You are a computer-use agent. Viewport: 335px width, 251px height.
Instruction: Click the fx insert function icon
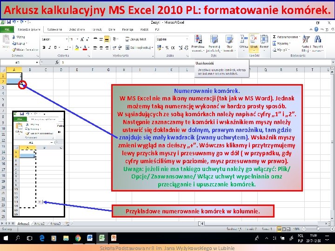57,62
